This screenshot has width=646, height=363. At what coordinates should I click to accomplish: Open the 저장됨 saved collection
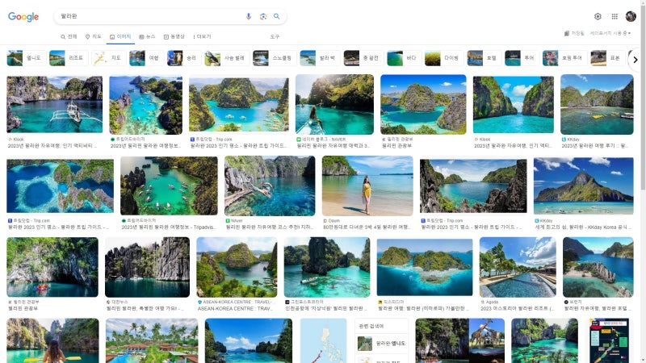coord(574,33)
